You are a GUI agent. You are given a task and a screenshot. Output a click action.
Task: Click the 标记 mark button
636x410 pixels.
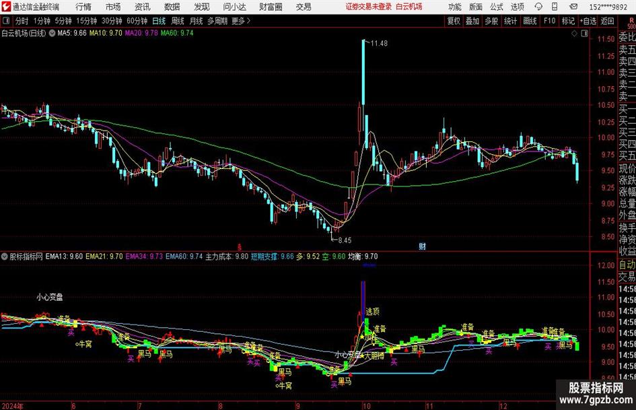[x=568, y=21]
